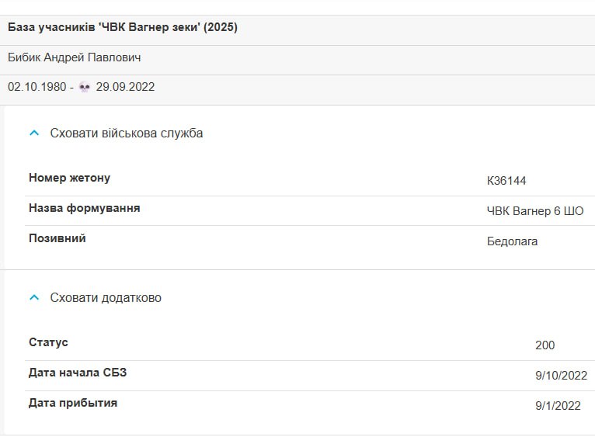This screenshot has height=437, width=595.
Task: Click the Дата начала СБЗ label
Action: pos(78,373)
